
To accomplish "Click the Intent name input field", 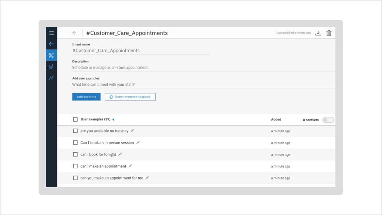I will coord(141,51).
